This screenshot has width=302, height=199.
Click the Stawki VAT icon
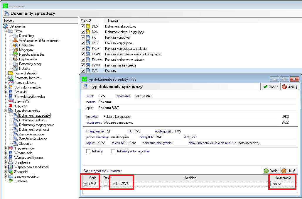(x=11, y=101)
